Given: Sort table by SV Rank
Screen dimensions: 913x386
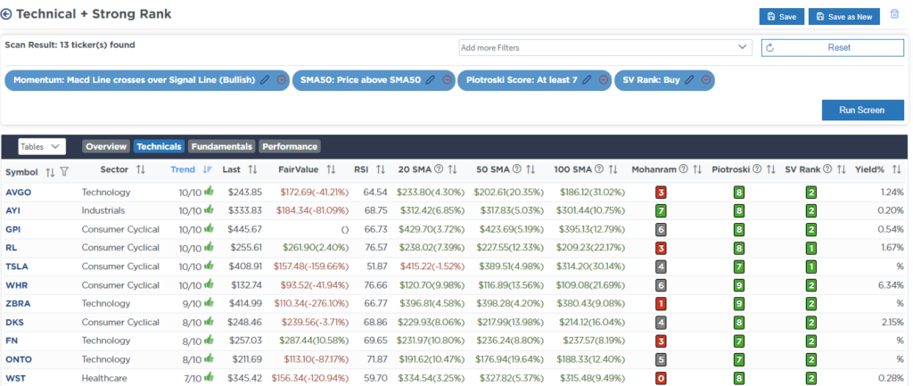Looking at the screenshot, I should (x=841, y=169).
